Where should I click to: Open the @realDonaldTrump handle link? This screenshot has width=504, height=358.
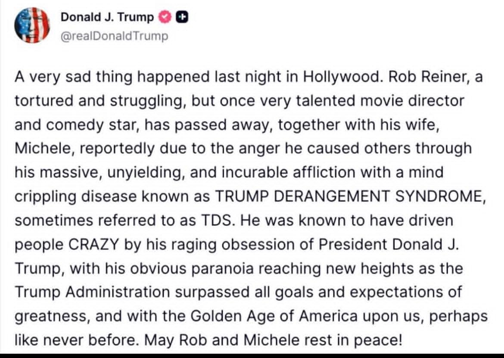point(115,36)
